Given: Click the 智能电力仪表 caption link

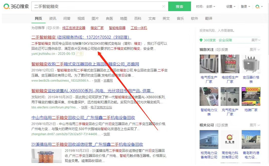Looking at the screenshot, I should tap(209, 112).
